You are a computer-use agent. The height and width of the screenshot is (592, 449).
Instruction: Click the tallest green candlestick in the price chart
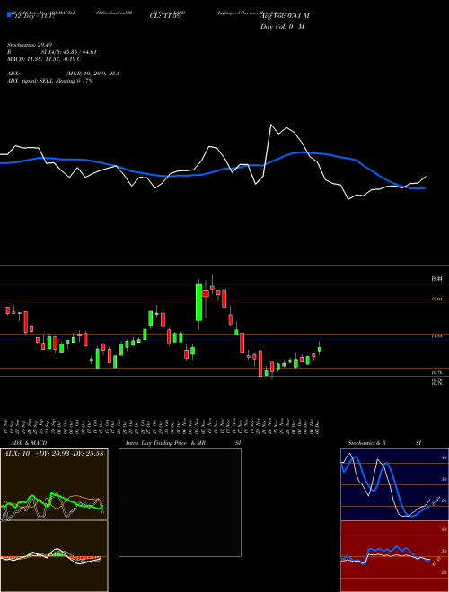point(198,302)
